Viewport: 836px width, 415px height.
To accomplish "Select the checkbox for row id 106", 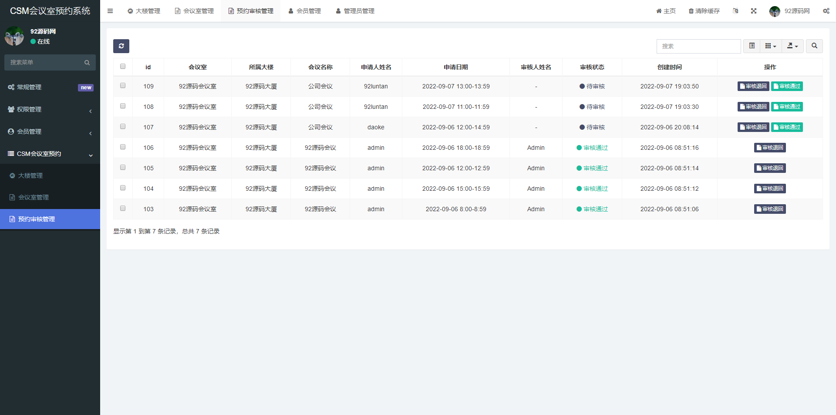I will tap(123, 147).
